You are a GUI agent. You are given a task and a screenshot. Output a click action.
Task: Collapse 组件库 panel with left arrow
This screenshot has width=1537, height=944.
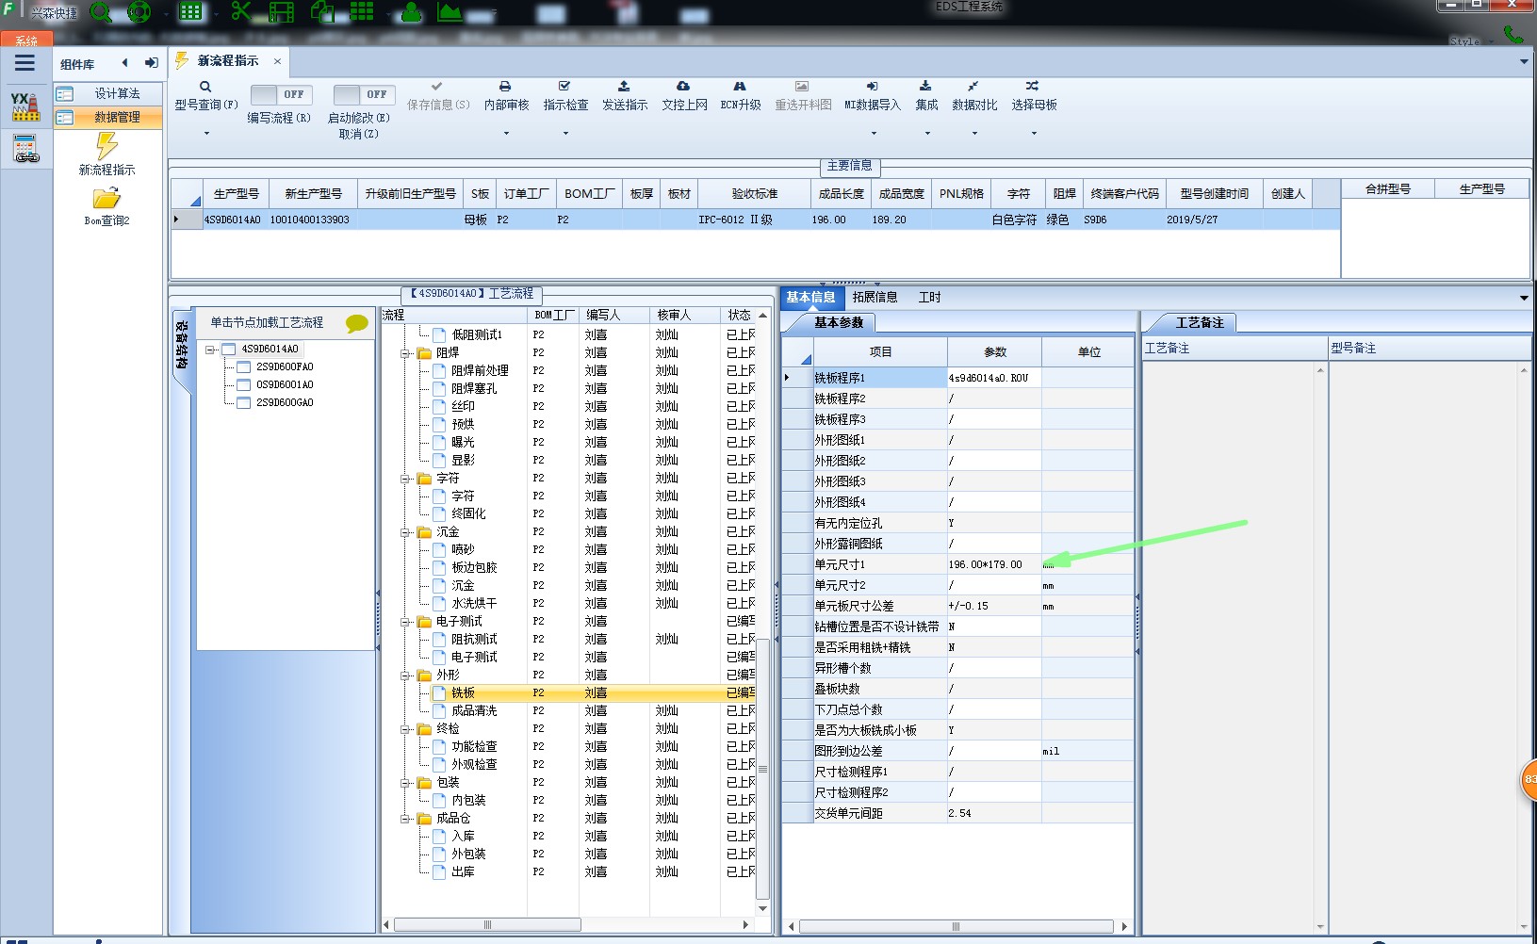tap(124, 63)
